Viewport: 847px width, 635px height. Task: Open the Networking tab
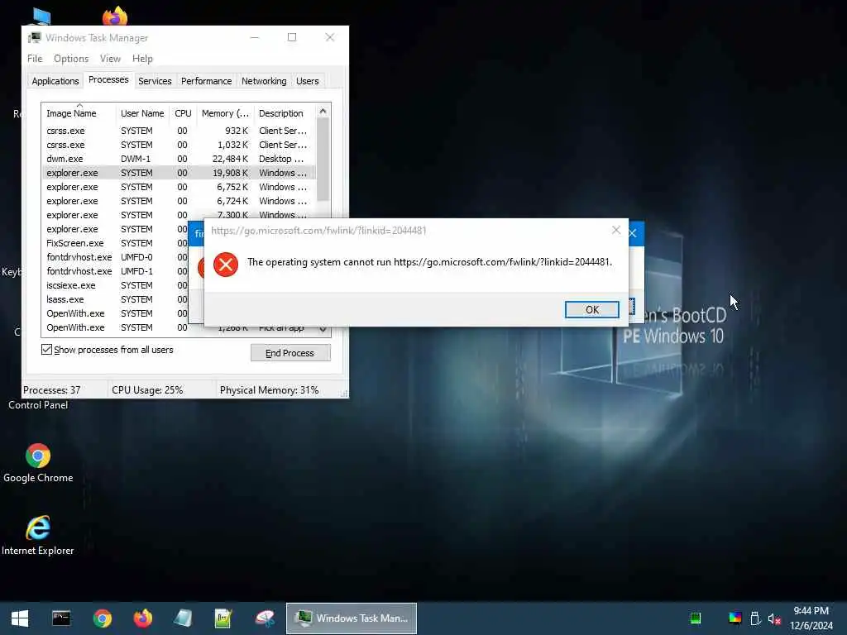(264, 81)
